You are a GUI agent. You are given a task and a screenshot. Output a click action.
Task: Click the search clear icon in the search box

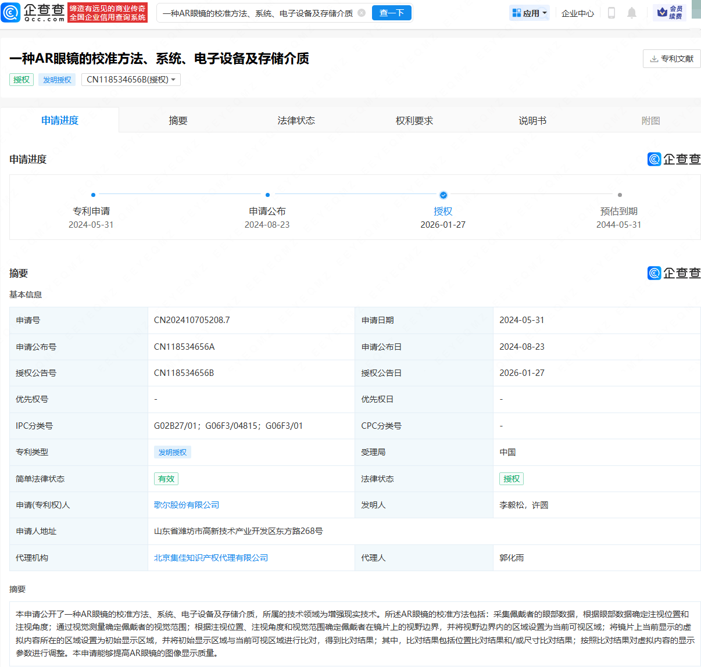coord(362,12)
